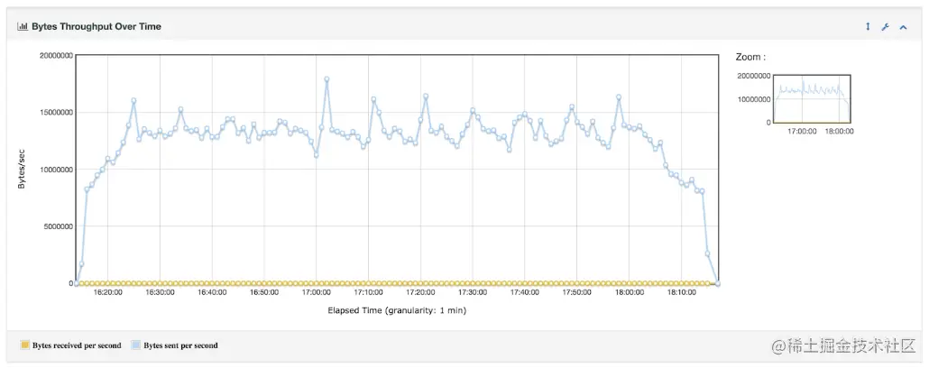
Task: Click the highest peak data point near 17:00
Action: (x=327, y=78)
